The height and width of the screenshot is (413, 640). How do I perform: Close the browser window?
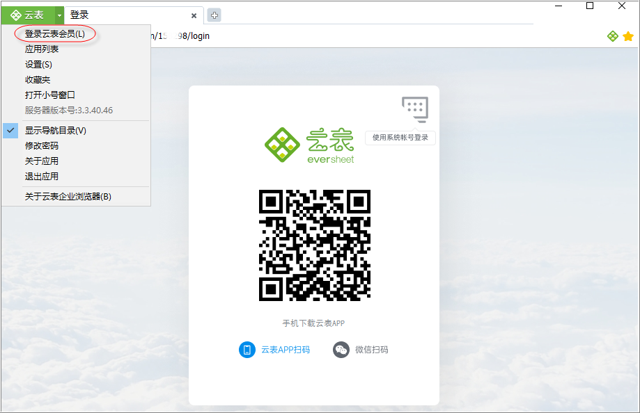click(622, 6)
